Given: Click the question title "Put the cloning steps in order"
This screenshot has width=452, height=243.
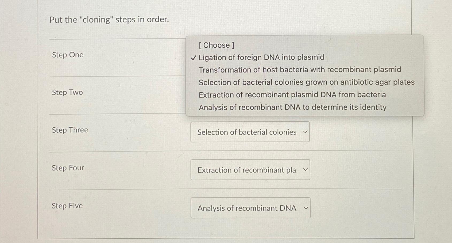Looking at the screenshot, I should click(x=109, y=20).
